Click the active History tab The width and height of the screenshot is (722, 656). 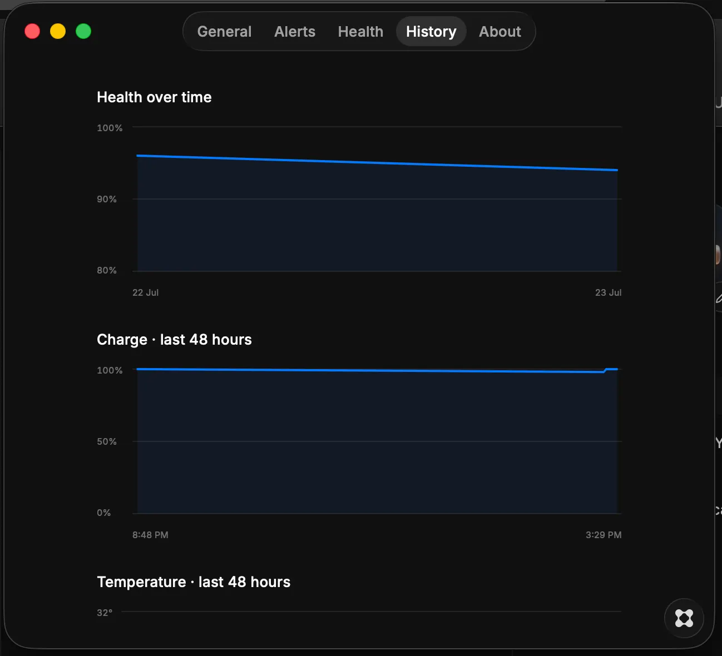[431, 32]
